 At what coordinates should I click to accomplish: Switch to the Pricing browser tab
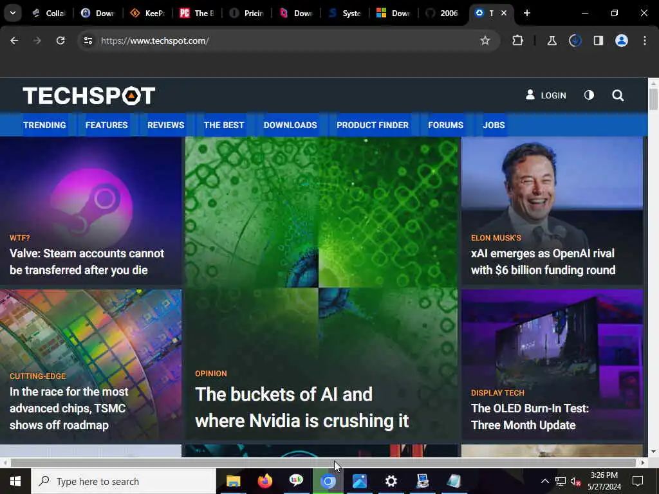[x=246, y=13]
